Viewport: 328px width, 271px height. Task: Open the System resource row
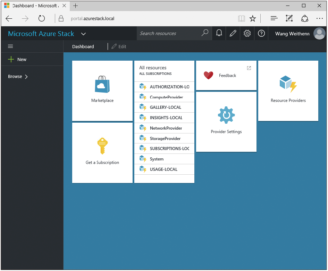click(164, 159)
